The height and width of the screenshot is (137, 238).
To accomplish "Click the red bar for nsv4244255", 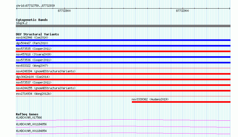I will (123, 91).
